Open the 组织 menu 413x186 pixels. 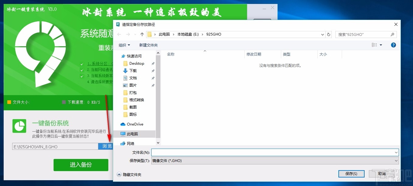124,45
